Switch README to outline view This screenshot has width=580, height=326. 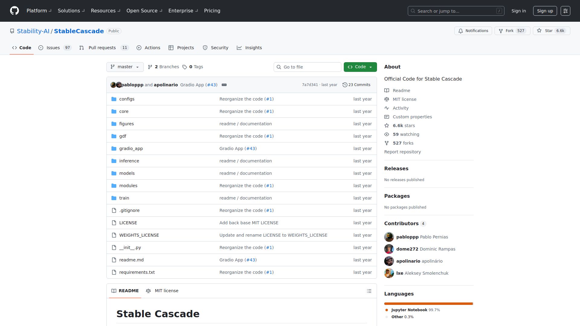[x=369, y=291]
